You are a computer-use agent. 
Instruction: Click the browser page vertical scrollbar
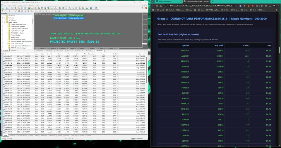279,50
